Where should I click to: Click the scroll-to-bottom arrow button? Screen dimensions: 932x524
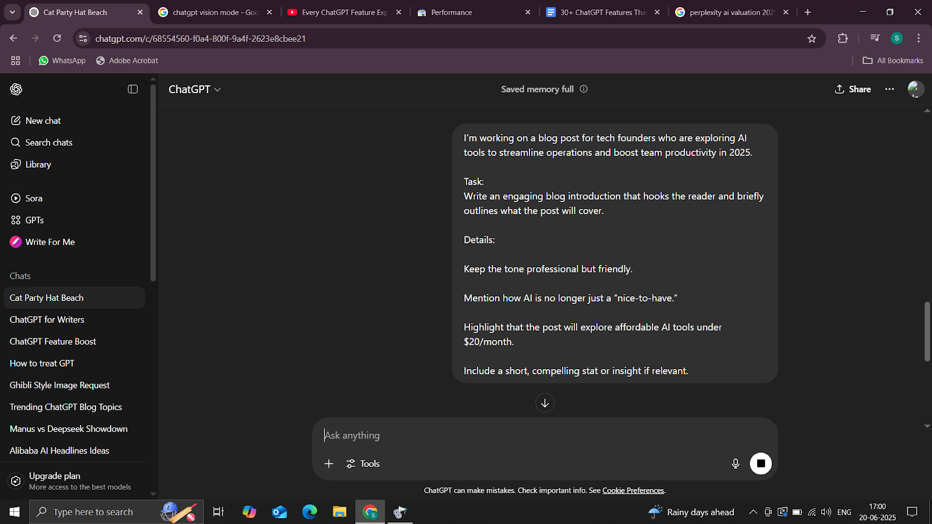(545, 403)
